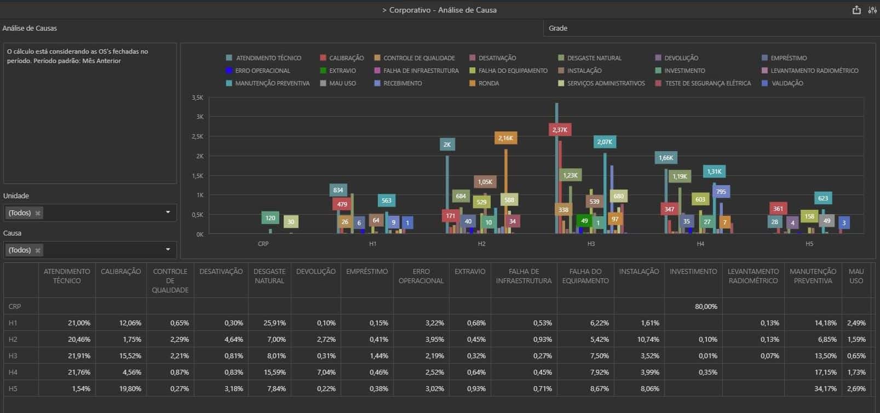Click the 2,37K data label on chart

560,130
